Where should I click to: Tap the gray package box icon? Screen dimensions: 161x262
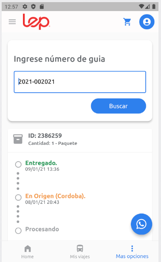(x=18, y=139)
